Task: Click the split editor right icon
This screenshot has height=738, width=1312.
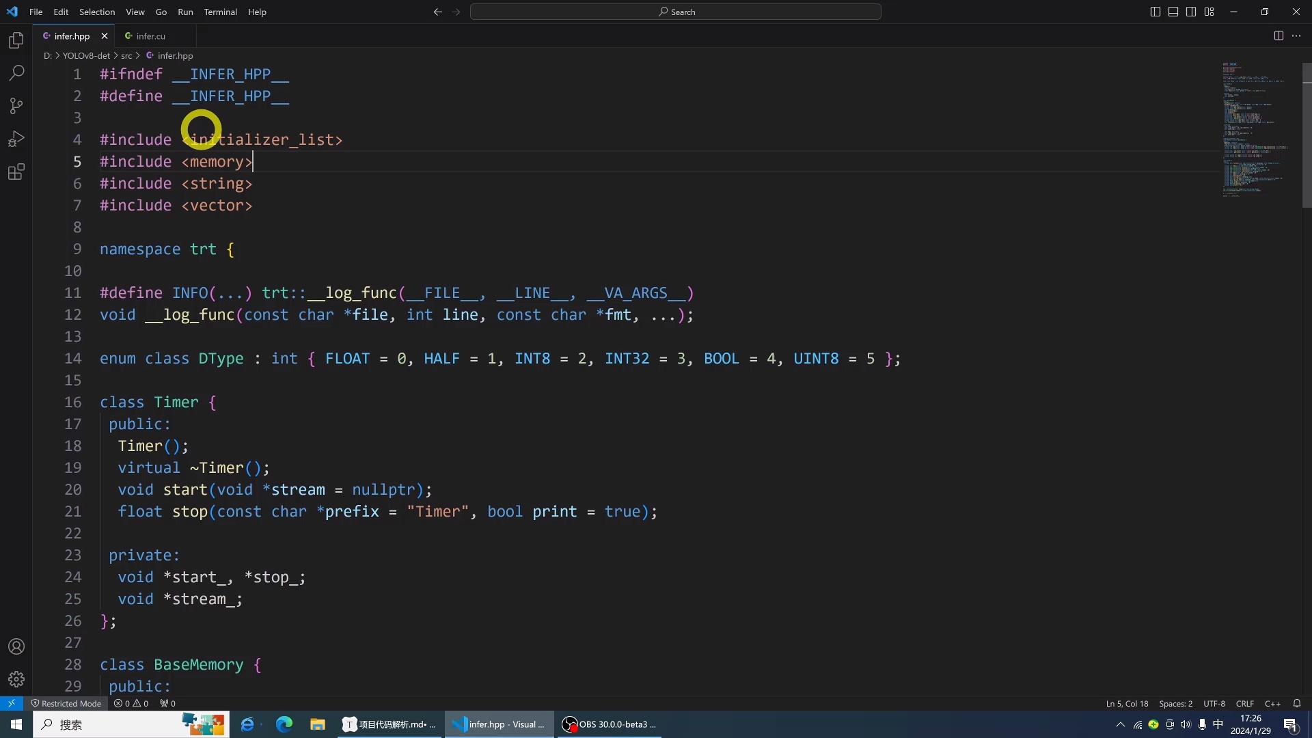Action: [1279, 36]
